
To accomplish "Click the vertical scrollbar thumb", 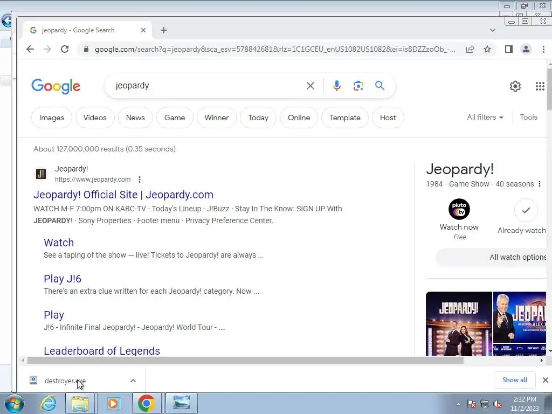I will pos(549,89).
